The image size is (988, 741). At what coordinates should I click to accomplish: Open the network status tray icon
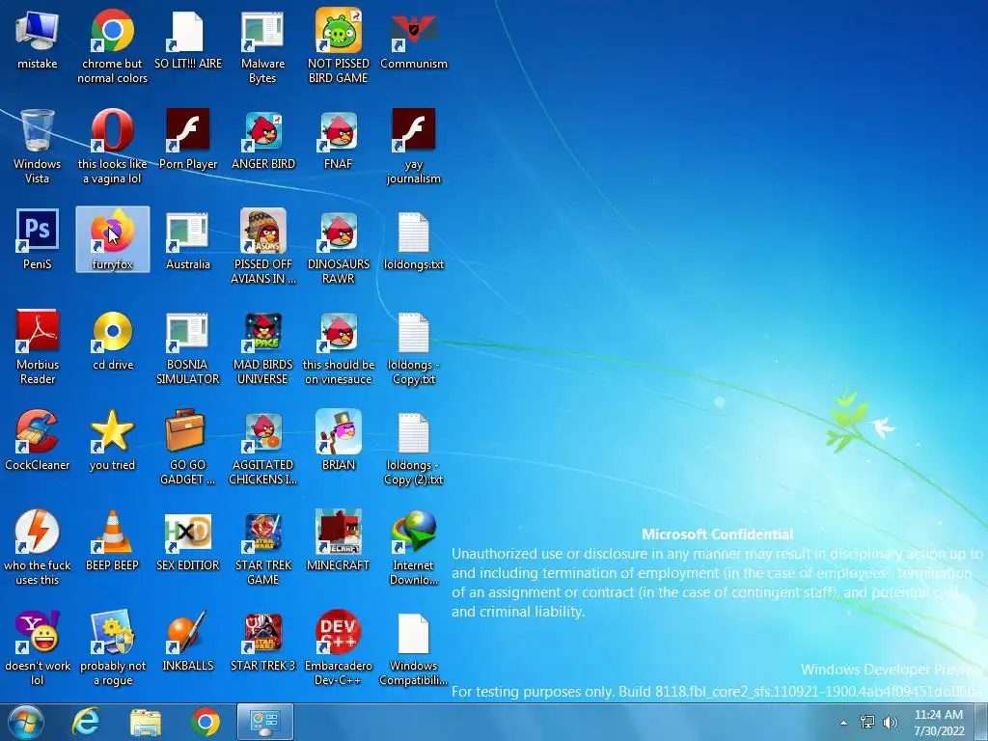click(867, 722)
